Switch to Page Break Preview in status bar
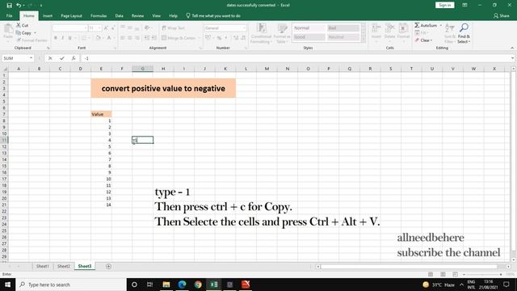This screenshot has height=291, width=517. pyautogui.click(x=456, y=275)
